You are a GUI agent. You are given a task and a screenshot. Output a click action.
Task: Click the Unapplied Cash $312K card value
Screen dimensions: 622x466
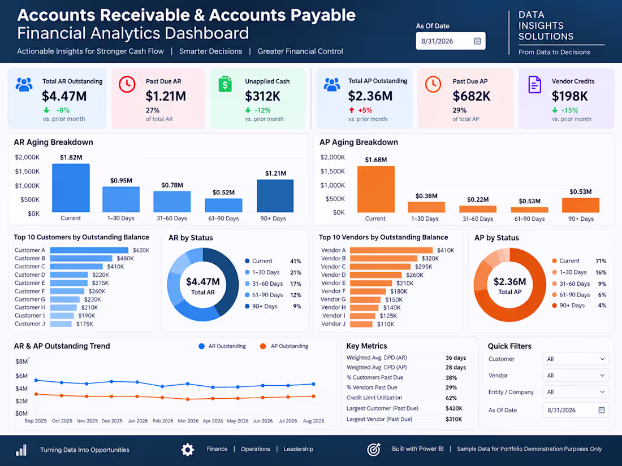(262, 96)
